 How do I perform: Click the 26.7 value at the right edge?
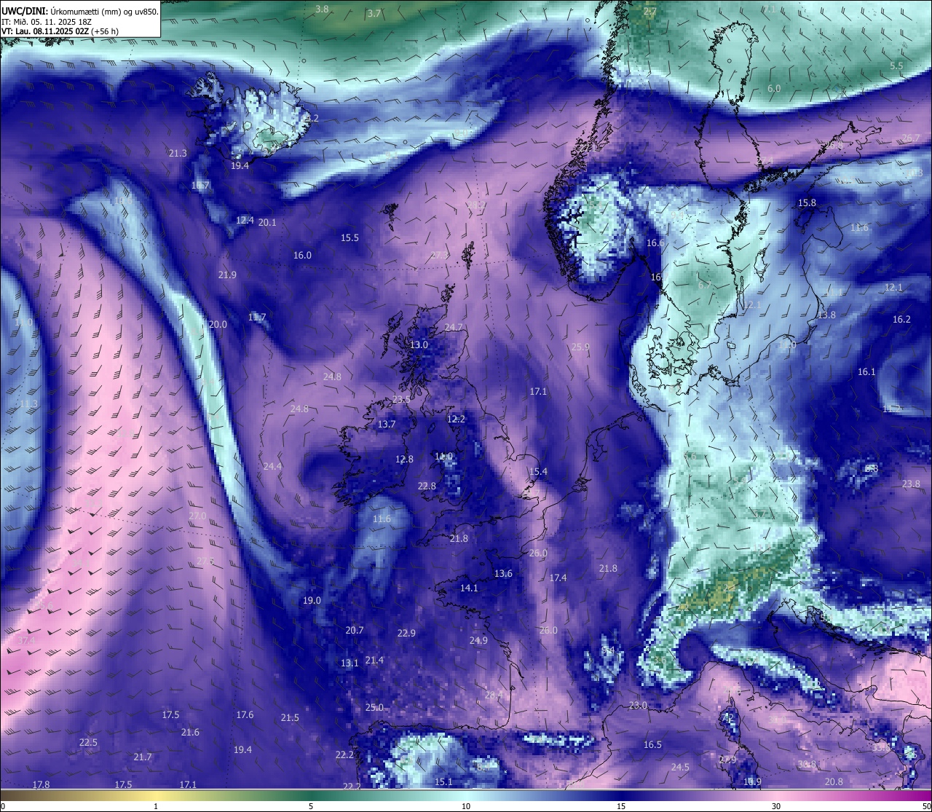click(x=911, y=138)
